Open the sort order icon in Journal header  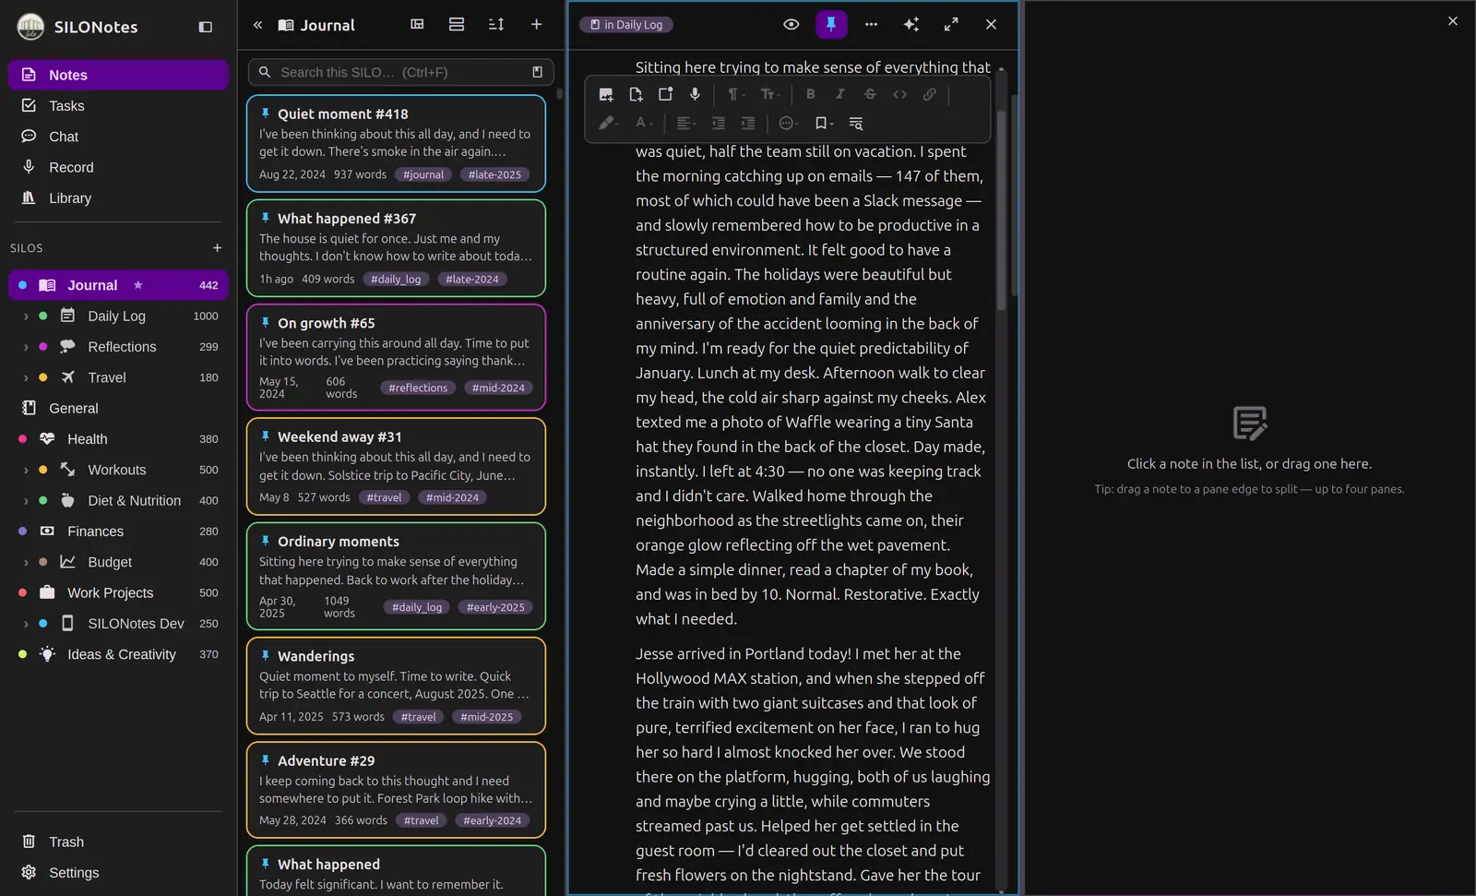click(496, 25)
